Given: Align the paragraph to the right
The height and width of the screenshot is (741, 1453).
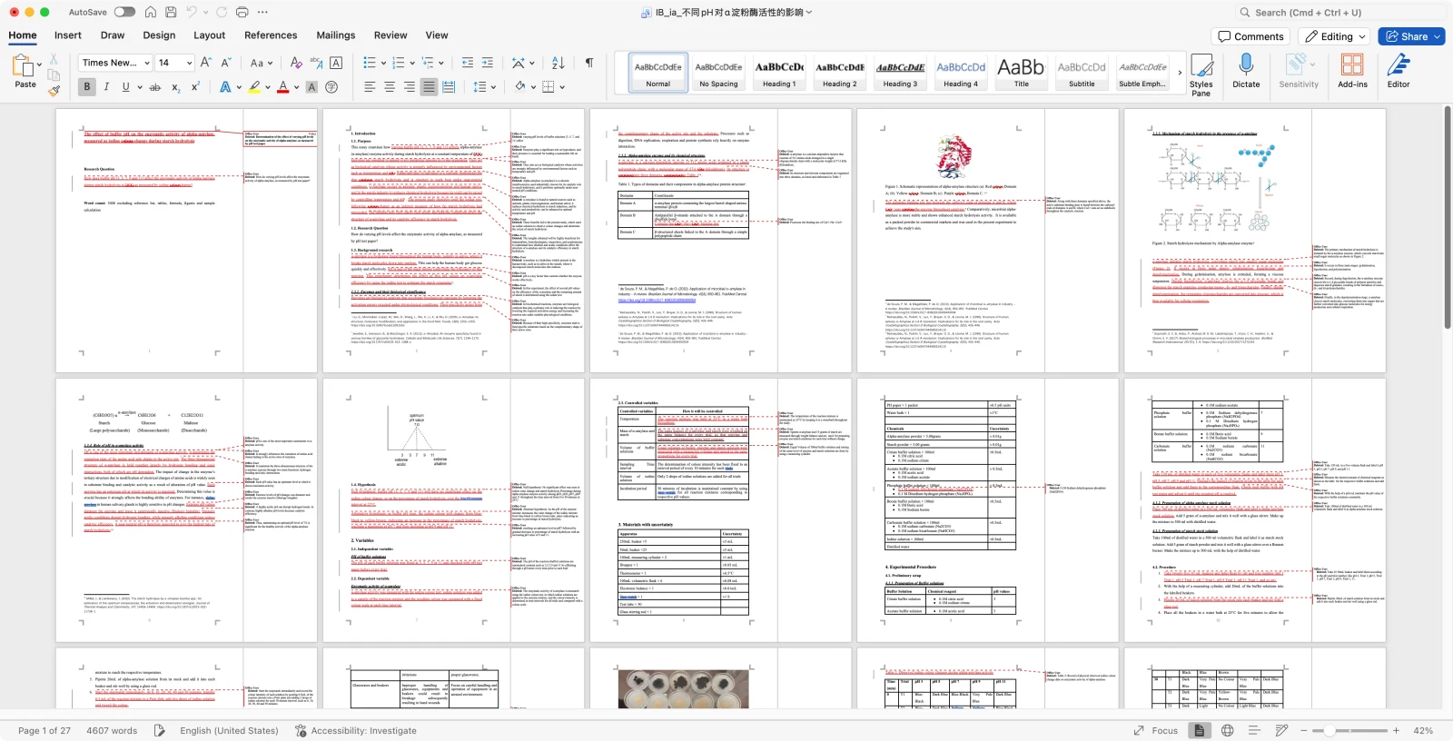Looking at the screenshot, I should pyautogui.click(x=410, y=87).
